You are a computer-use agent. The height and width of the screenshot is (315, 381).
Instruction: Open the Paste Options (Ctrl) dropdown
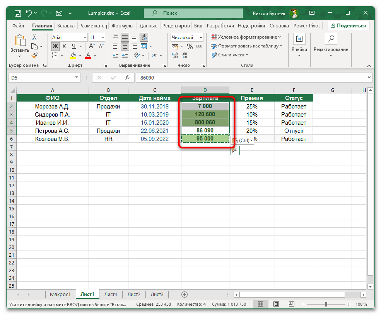[x=242, y=141]
